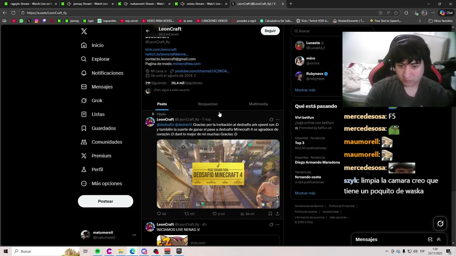456x256 pixels.
Task: Open the Windows tray hidden-icons arrow
Action: [387, 251]
